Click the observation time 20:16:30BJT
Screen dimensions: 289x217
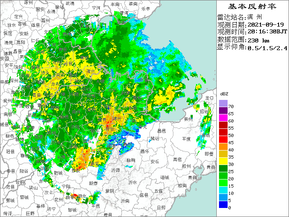[x=266, y=32]
